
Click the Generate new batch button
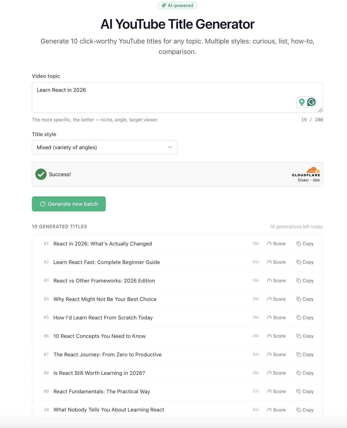click(69, 204)
